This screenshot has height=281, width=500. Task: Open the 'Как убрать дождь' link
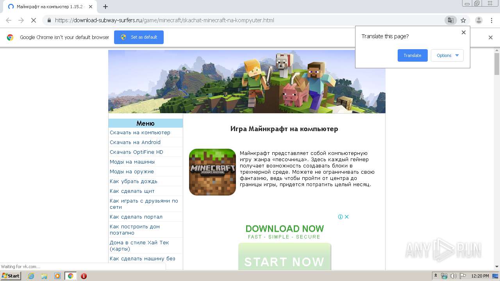click(134, 181)
